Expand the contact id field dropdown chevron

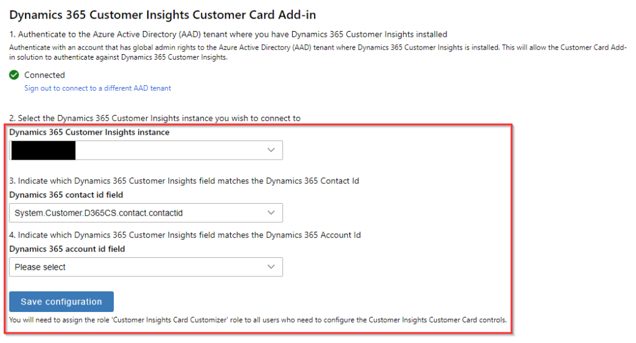(x=270, y=213)
